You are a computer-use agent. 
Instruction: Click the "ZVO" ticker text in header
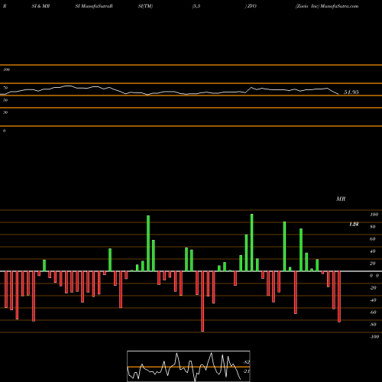[x=251, y=6]
